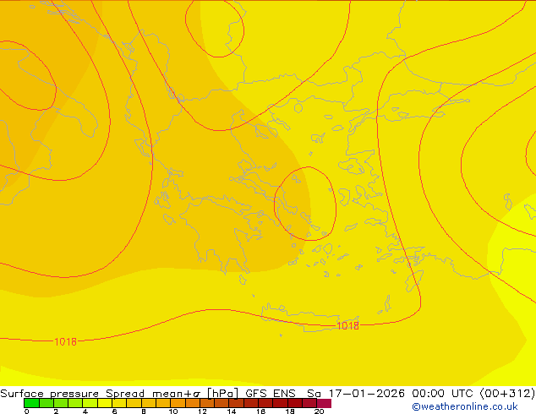Click the 'Surface pressure Spread' title text

pos(72,394)
